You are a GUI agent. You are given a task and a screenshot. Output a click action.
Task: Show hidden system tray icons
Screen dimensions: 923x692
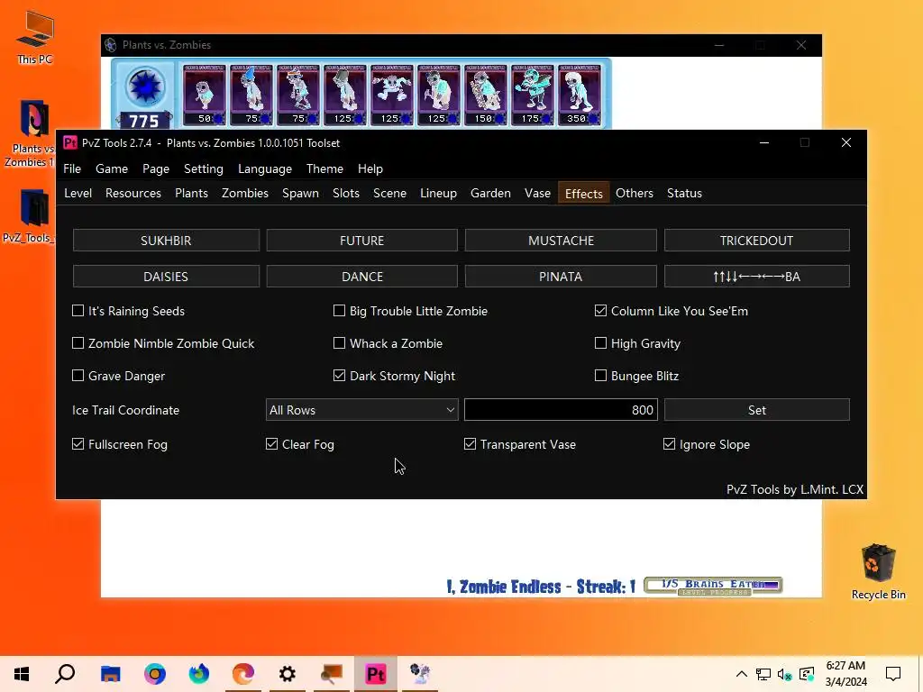(x=742, y=674)
